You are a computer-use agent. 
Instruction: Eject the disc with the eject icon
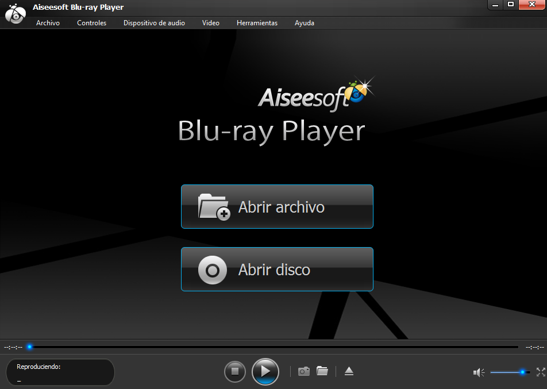click(349, 371)
